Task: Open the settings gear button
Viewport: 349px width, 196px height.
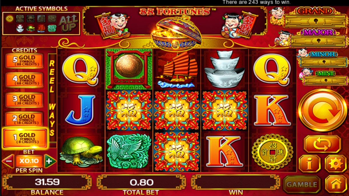Action: pyautogui.click(x=336, y=164)
